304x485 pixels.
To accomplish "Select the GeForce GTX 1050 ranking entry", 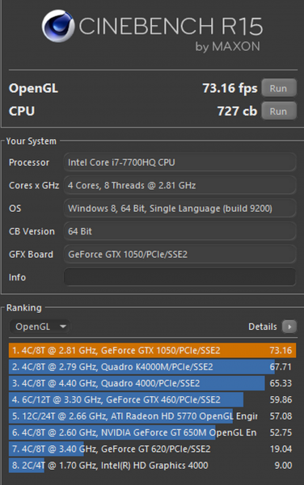I will pos(152,351).
